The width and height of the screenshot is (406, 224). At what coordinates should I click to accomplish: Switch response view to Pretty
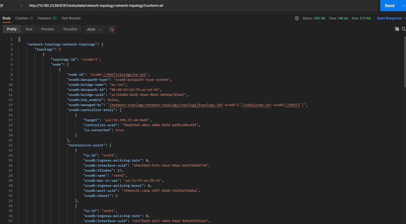tap(12, 29)
